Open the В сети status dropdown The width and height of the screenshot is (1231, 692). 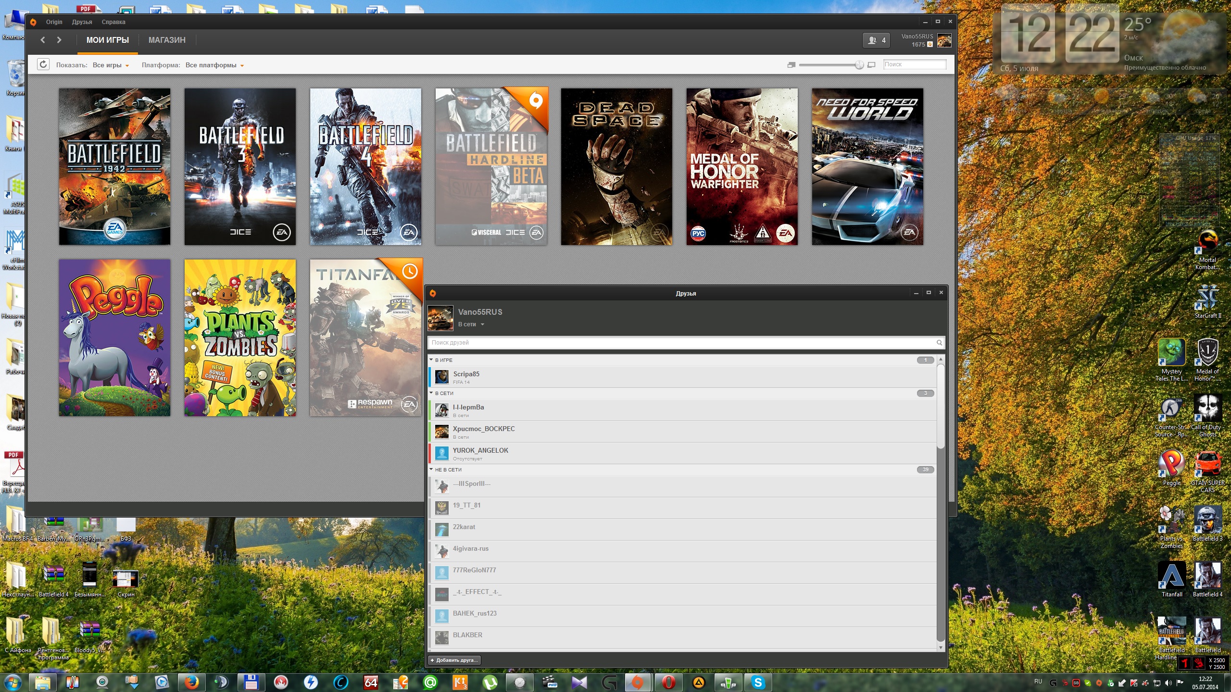[x=471, y=324]
